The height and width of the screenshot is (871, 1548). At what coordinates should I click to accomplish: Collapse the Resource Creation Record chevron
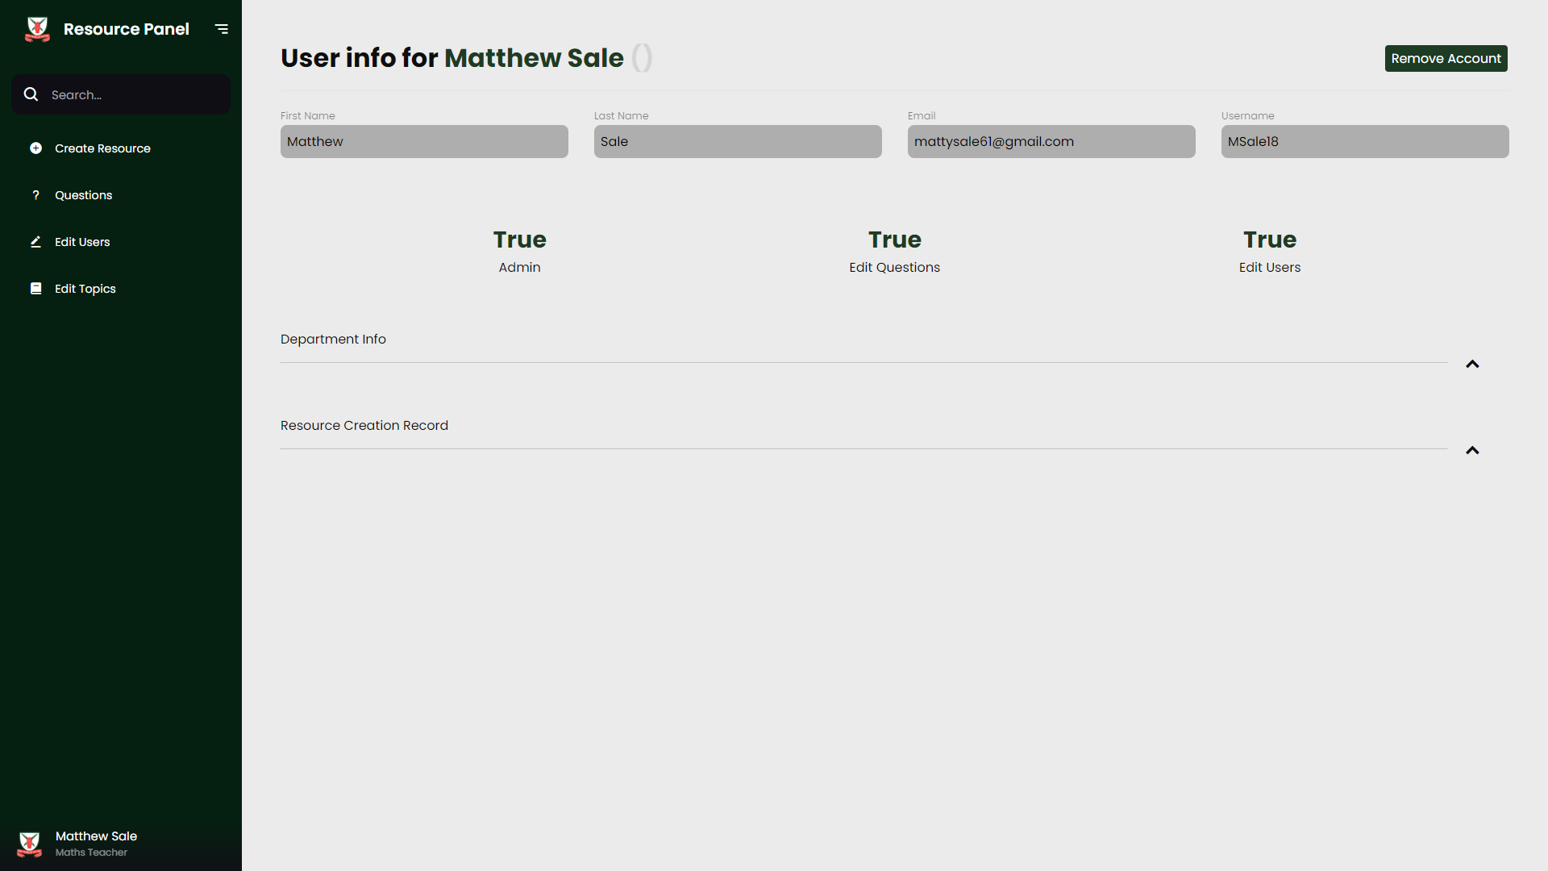pyautogui.click(x=1472, y=451)
